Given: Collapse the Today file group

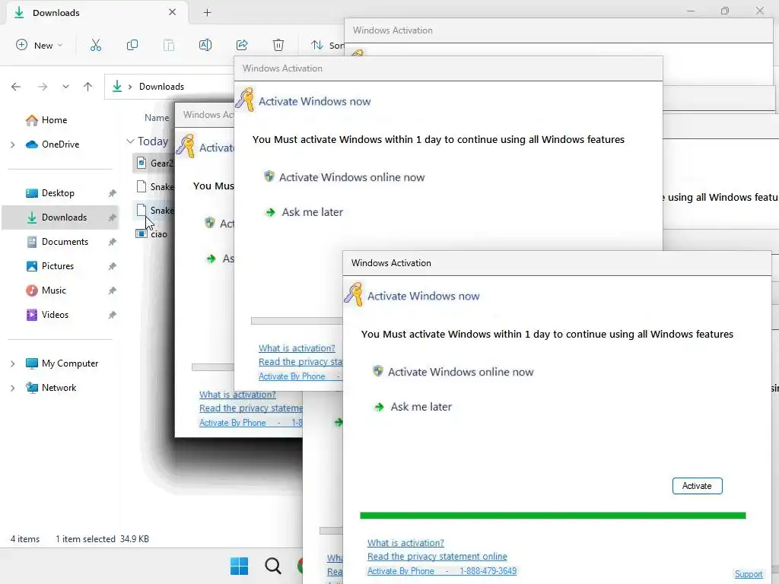Looking at the screenshot, I should click(130, 141).
